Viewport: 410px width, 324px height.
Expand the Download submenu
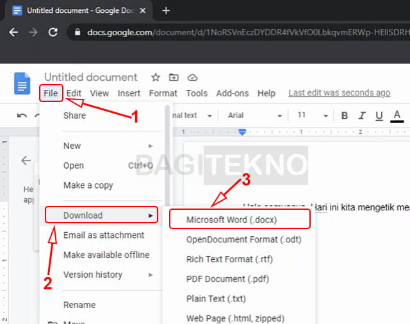(x=101, y=216)
